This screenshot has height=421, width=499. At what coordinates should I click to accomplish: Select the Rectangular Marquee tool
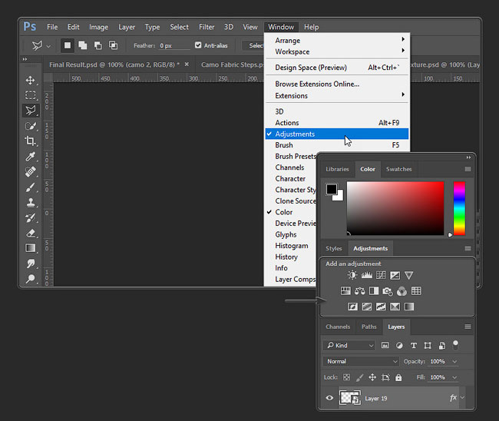click(x=31, y=95)
